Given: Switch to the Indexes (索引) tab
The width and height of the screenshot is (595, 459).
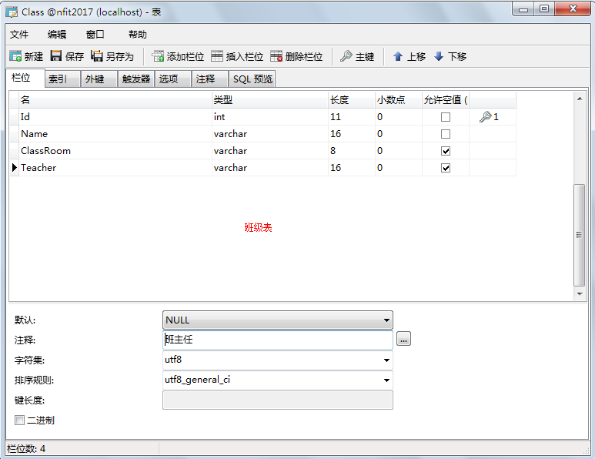Looking at the screenshot, I should tap(62, 79).
